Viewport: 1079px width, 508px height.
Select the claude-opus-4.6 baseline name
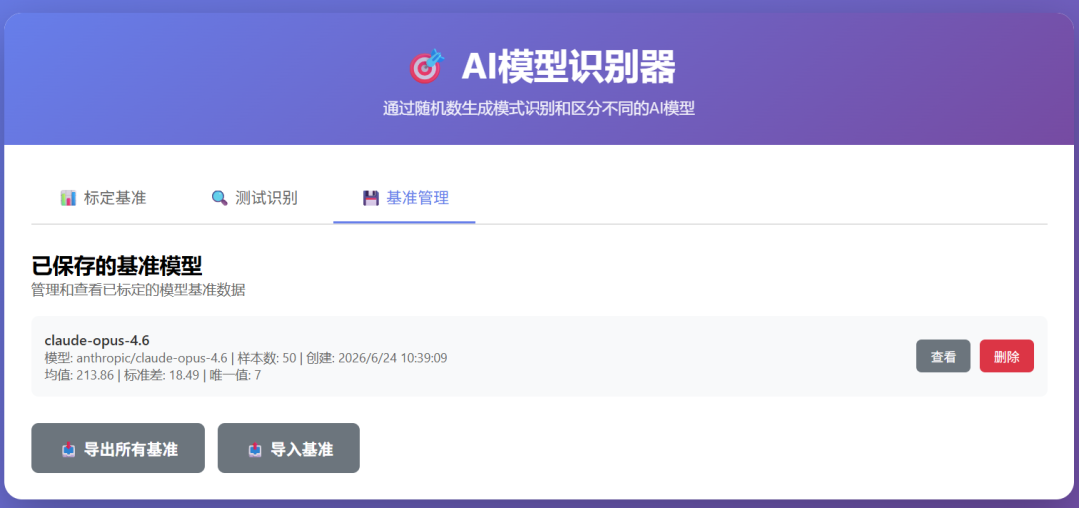97,340
